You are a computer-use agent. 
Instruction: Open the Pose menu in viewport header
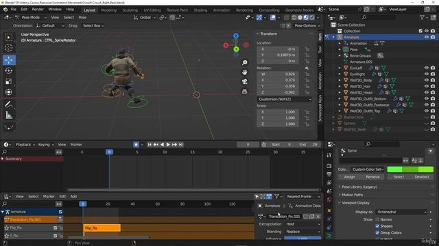[82, 17]
